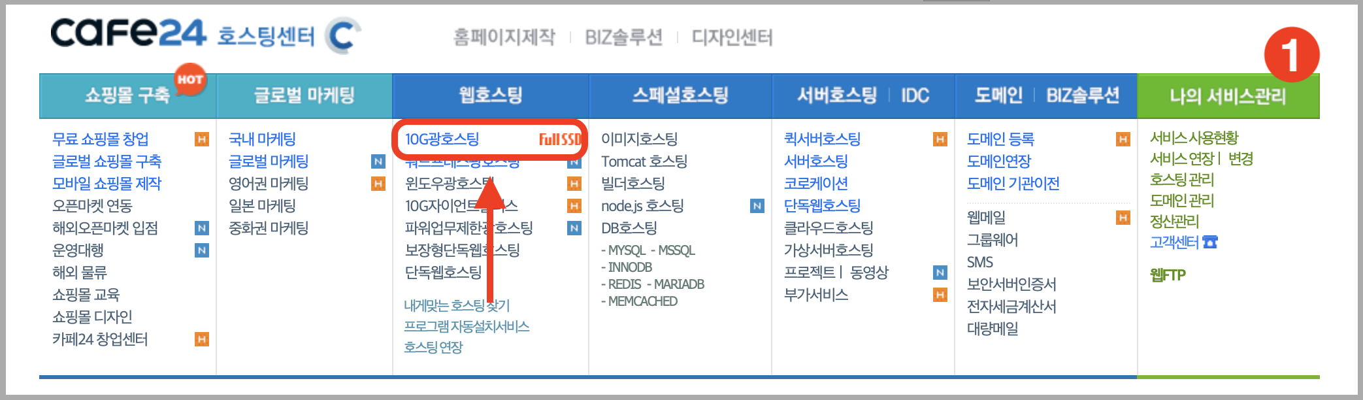
Task: Open 오픈마켓 연동 link
Action: click(92, 206)
